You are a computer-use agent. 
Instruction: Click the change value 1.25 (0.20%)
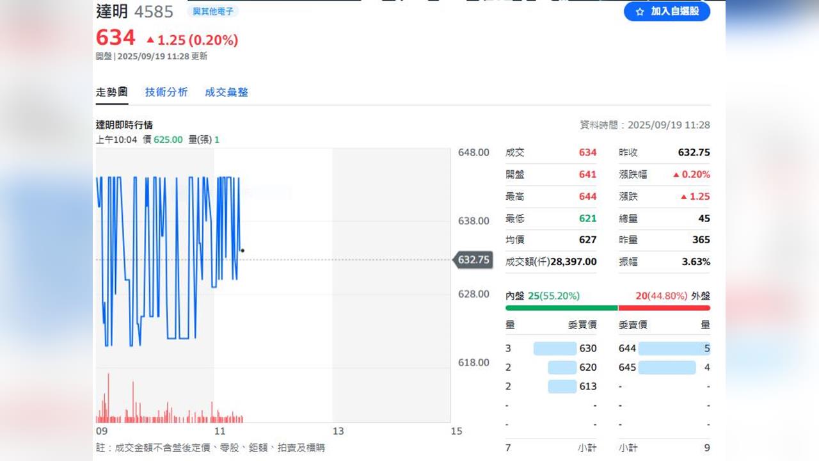coord(193,40)
